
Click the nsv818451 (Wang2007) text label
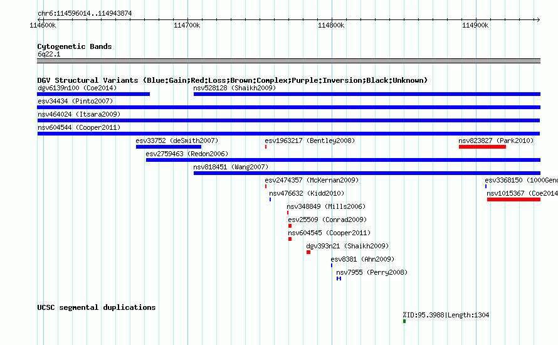(231, 167)
